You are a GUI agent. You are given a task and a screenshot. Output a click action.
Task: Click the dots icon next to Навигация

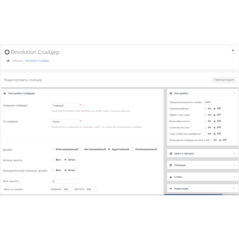[171, 189]
